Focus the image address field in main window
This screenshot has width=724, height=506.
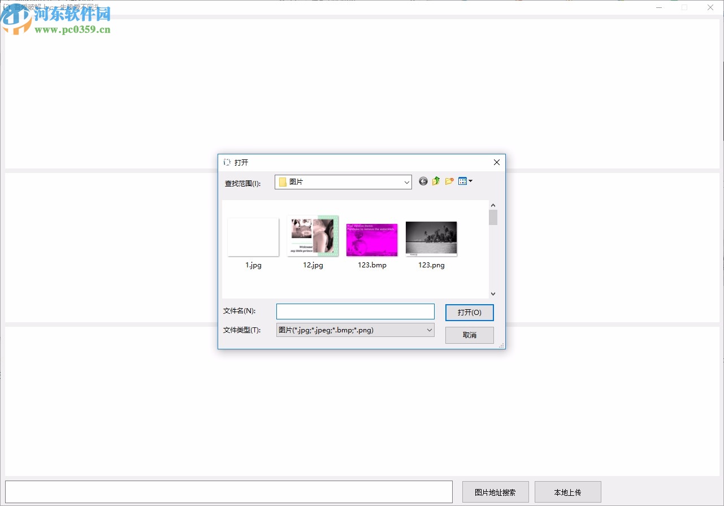click(x=229, y=492)
